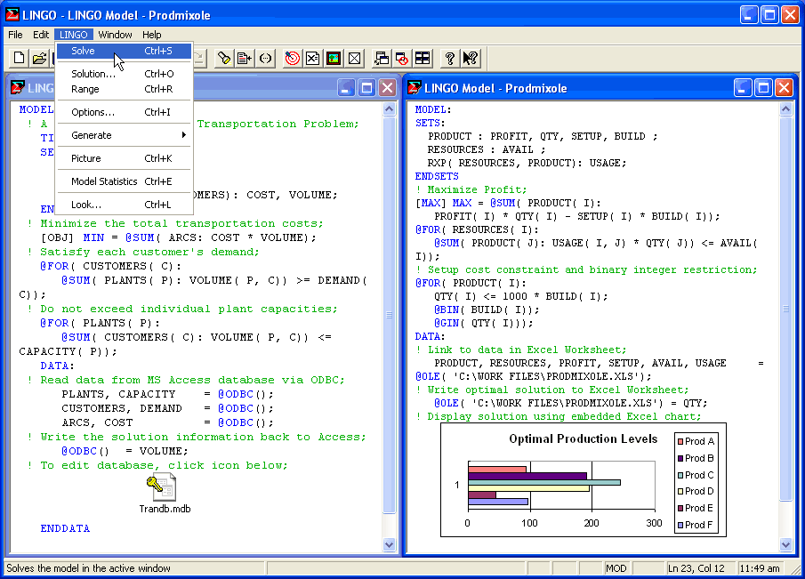Click the down scroll arrow of the left model window
Viewport: 805px width, 579px height.
pyautogui.click(x=389, y=545)
